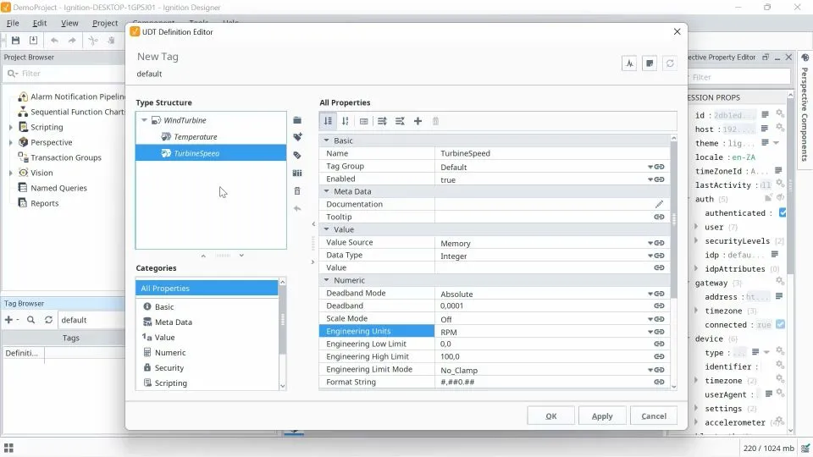This screenshot has height=457, width=813.
Task: Click the Apply button
Action: pyautogui.click(x=602, y=416)
